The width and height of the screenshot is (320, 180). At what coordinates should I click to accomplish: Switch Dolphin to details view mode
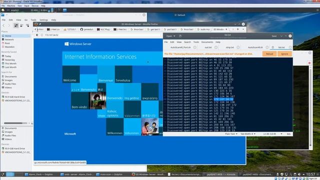(27, 25)
